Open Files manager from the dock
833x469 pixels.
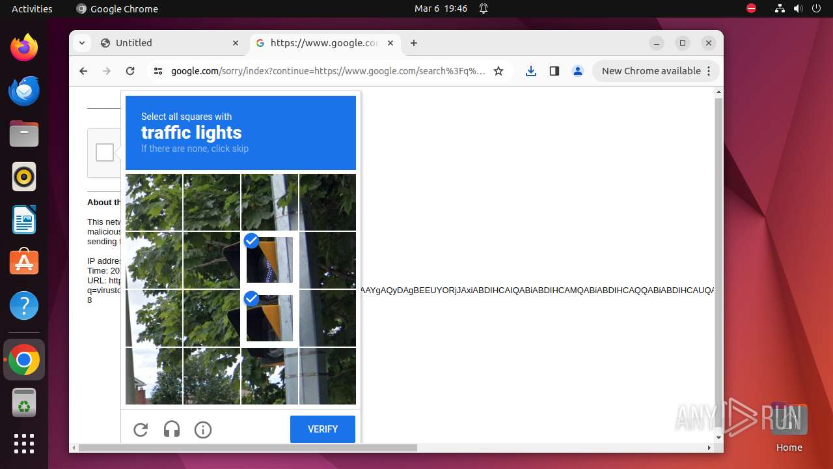(x=24, y=134)
